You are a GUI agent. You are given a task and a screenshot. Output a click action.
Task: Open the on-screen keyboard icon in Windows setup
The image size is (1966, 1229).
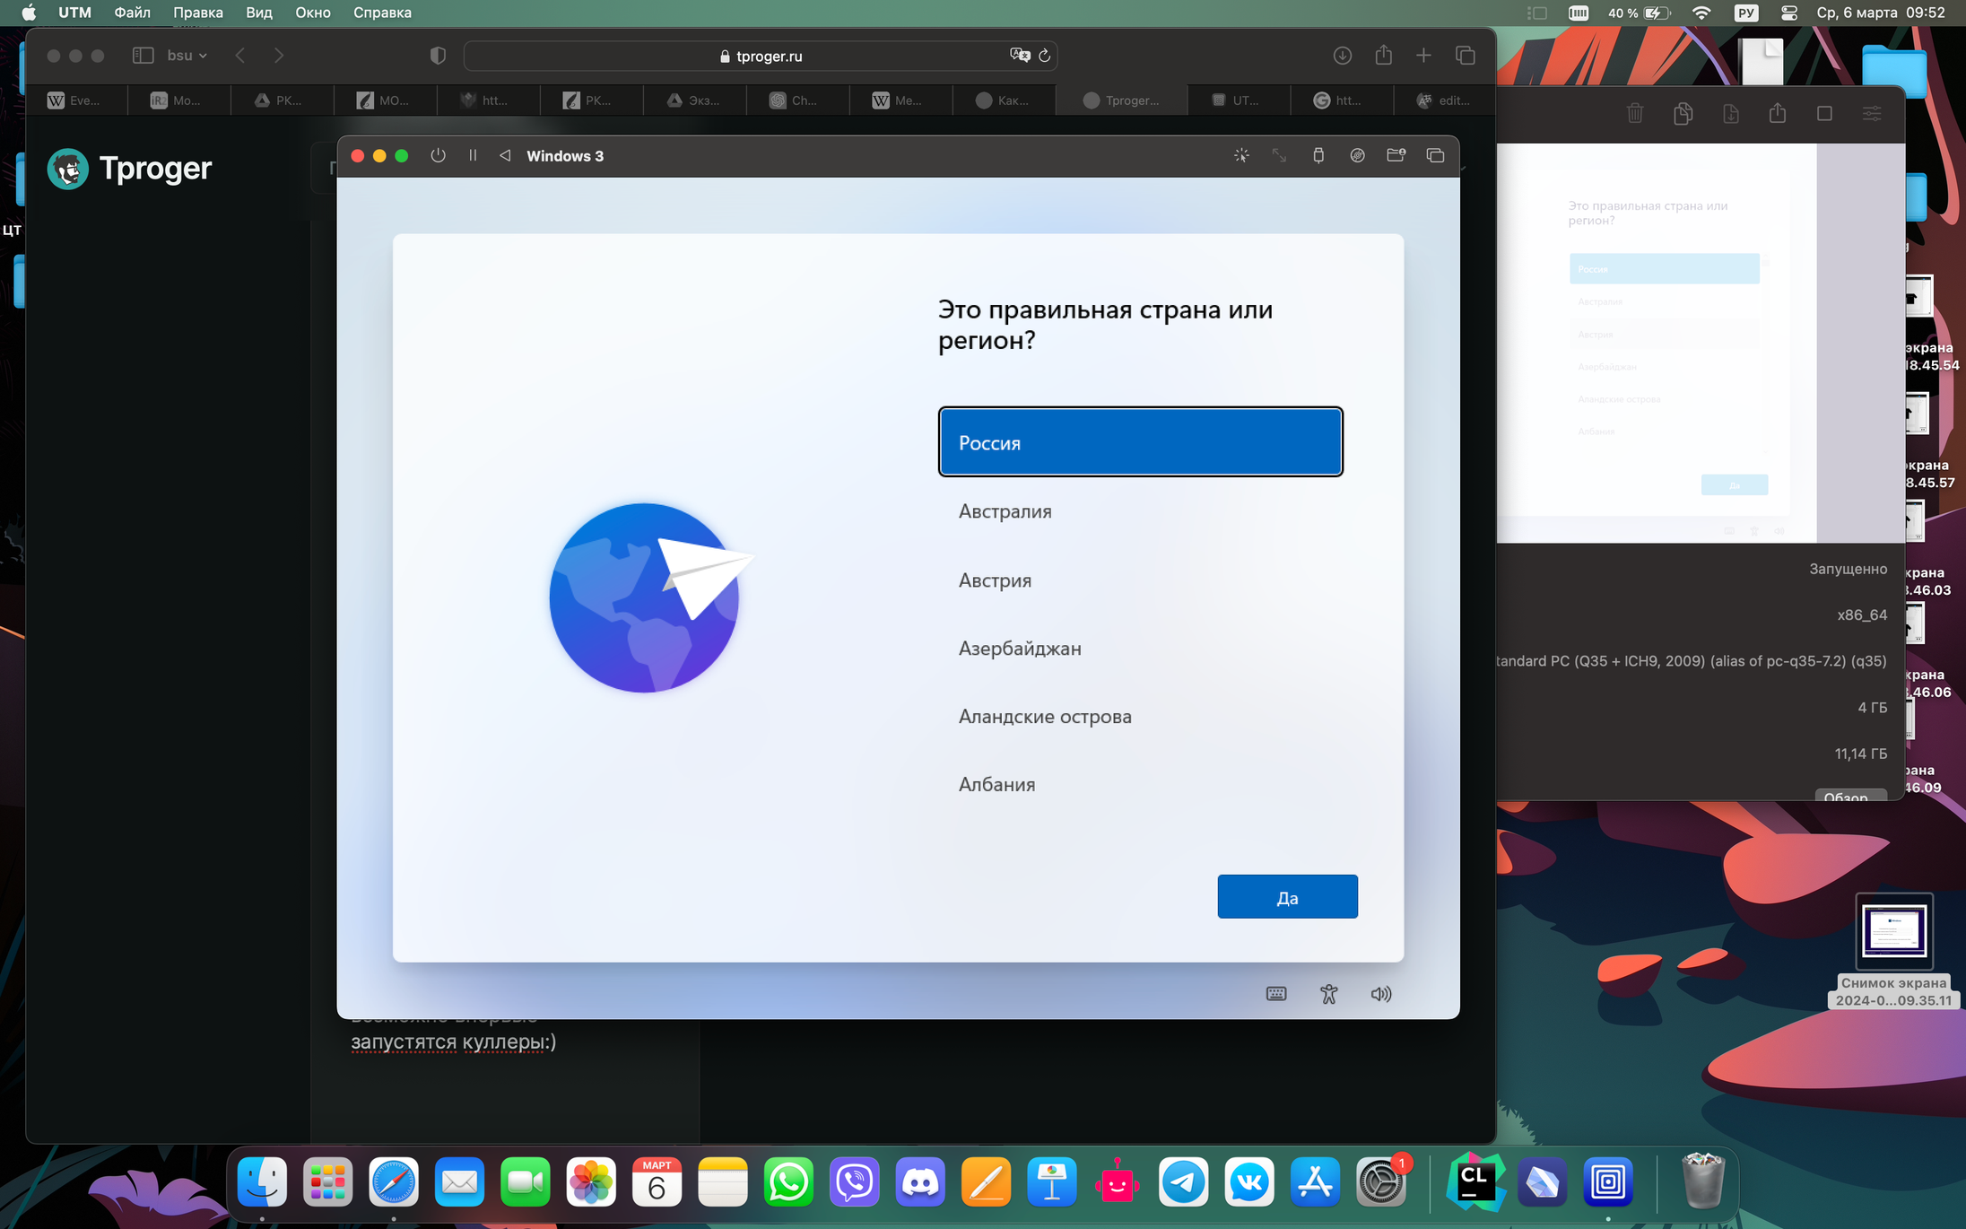pos(1276,994)
